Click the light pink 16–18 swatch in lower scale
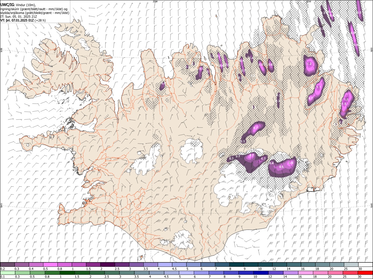 (305, 273)
